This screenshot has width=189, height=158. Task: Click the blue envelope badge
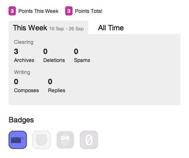coord(18,140)
